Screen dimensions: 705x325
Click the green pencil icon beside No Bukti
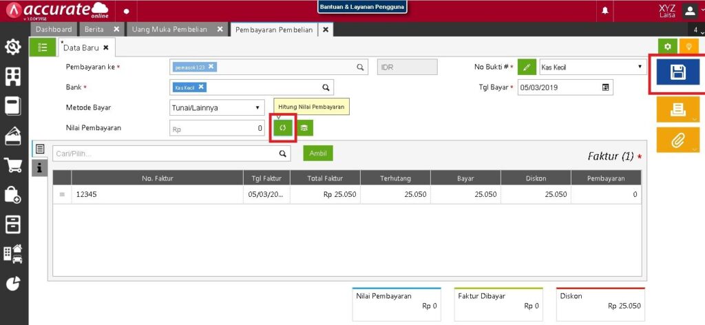tap(526, 67)
